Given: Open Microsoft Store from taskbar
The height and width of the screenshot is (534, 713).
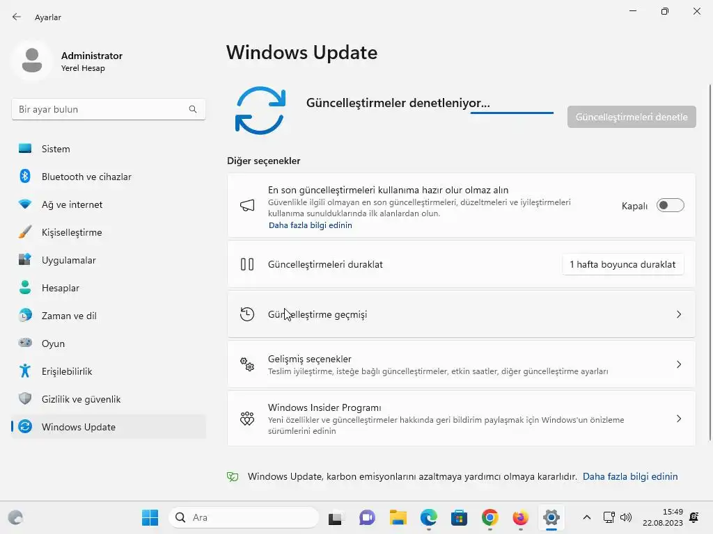Looking at the screenshot, I should [459, 517].
